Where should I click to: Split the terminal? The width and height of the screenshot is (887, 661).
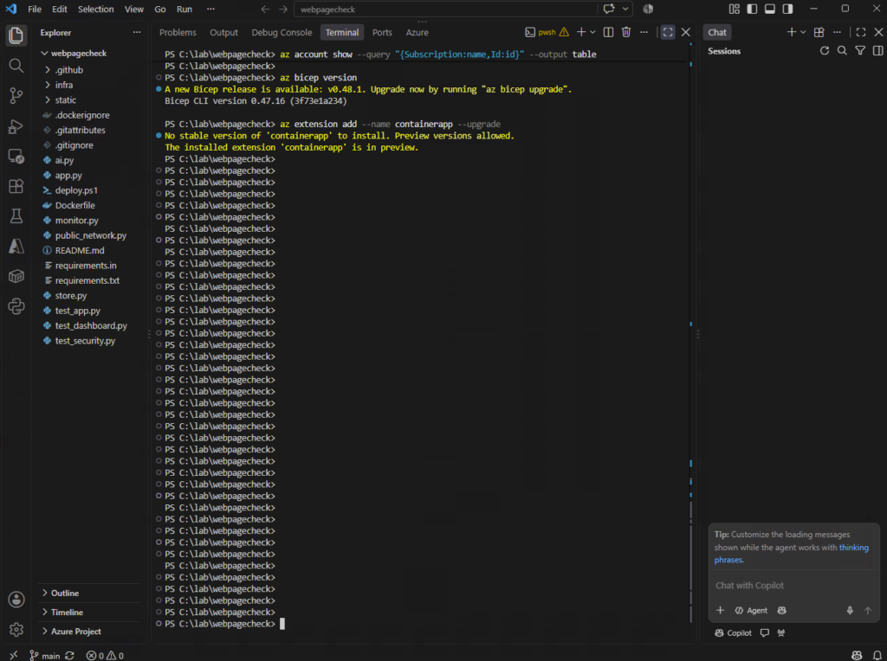[x=608, y=32]
